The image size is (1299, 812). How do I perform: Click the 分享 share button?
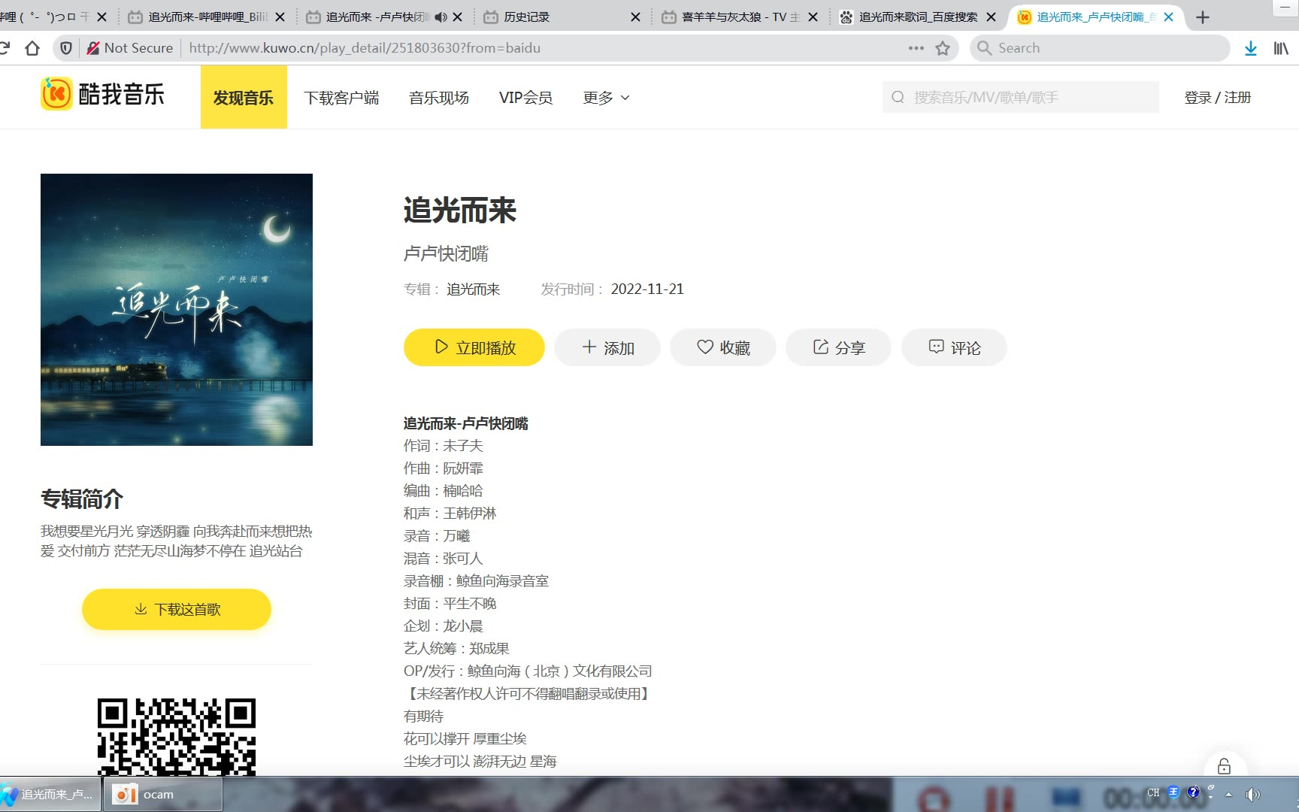(x=839, y=347)
